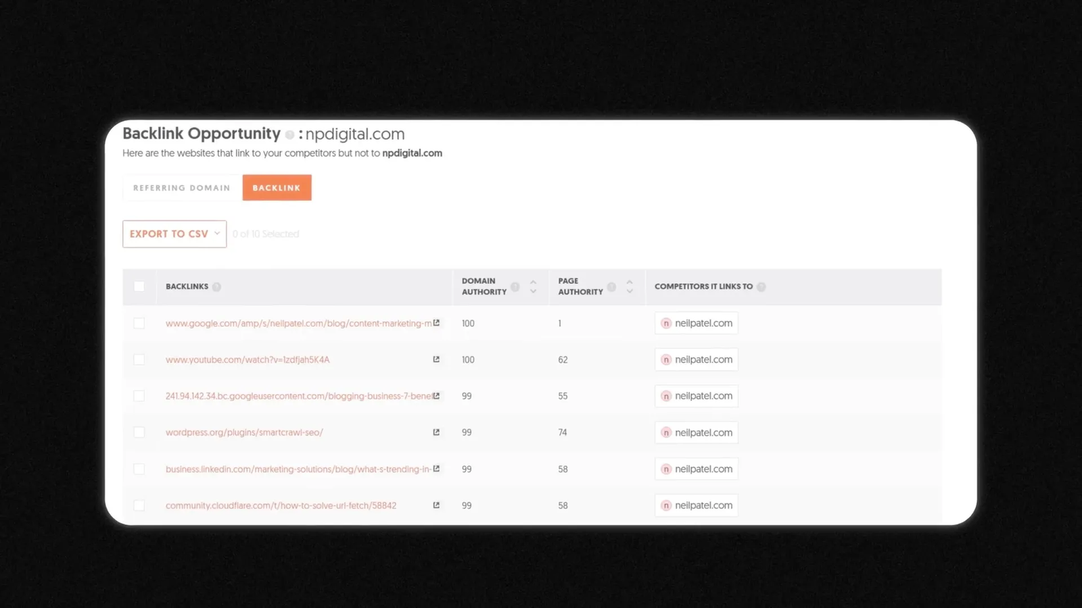Viewport: 1082px width, 608px height.
Task: Click page authority value 55 in googleusercontent row
Action: coord(563,396)
